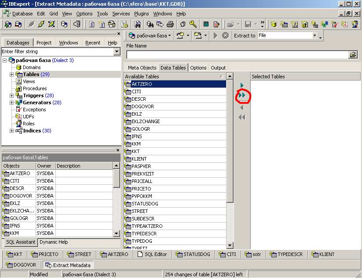
Task: Remove one table with single left arrow
Action: click(242, 107)
